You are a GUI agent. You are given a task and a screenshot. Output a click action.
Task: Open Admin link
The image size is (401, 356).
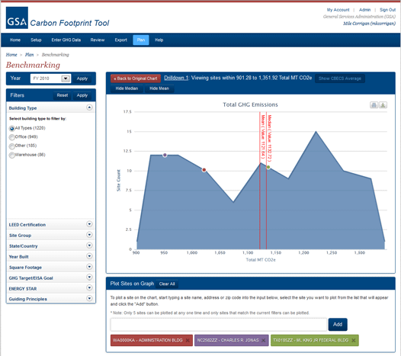[x=364, y=10]
